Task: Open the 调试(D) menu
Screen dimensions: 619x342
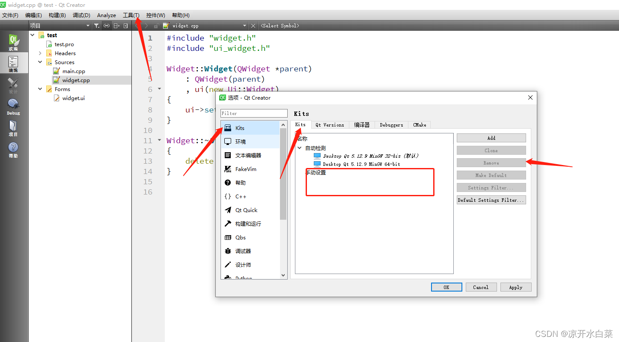Action: click(x=81, y=15)
